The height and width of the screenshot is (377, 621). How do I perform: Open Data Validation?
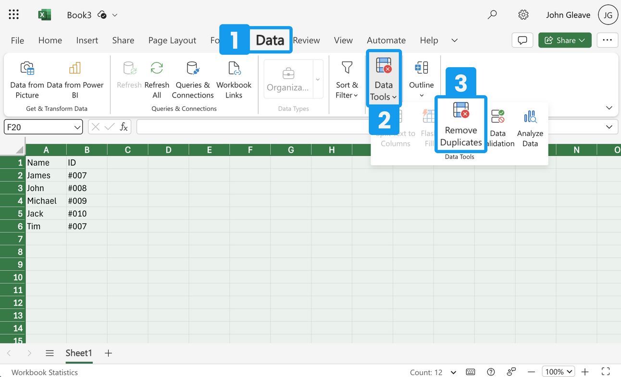click(498, 128)
